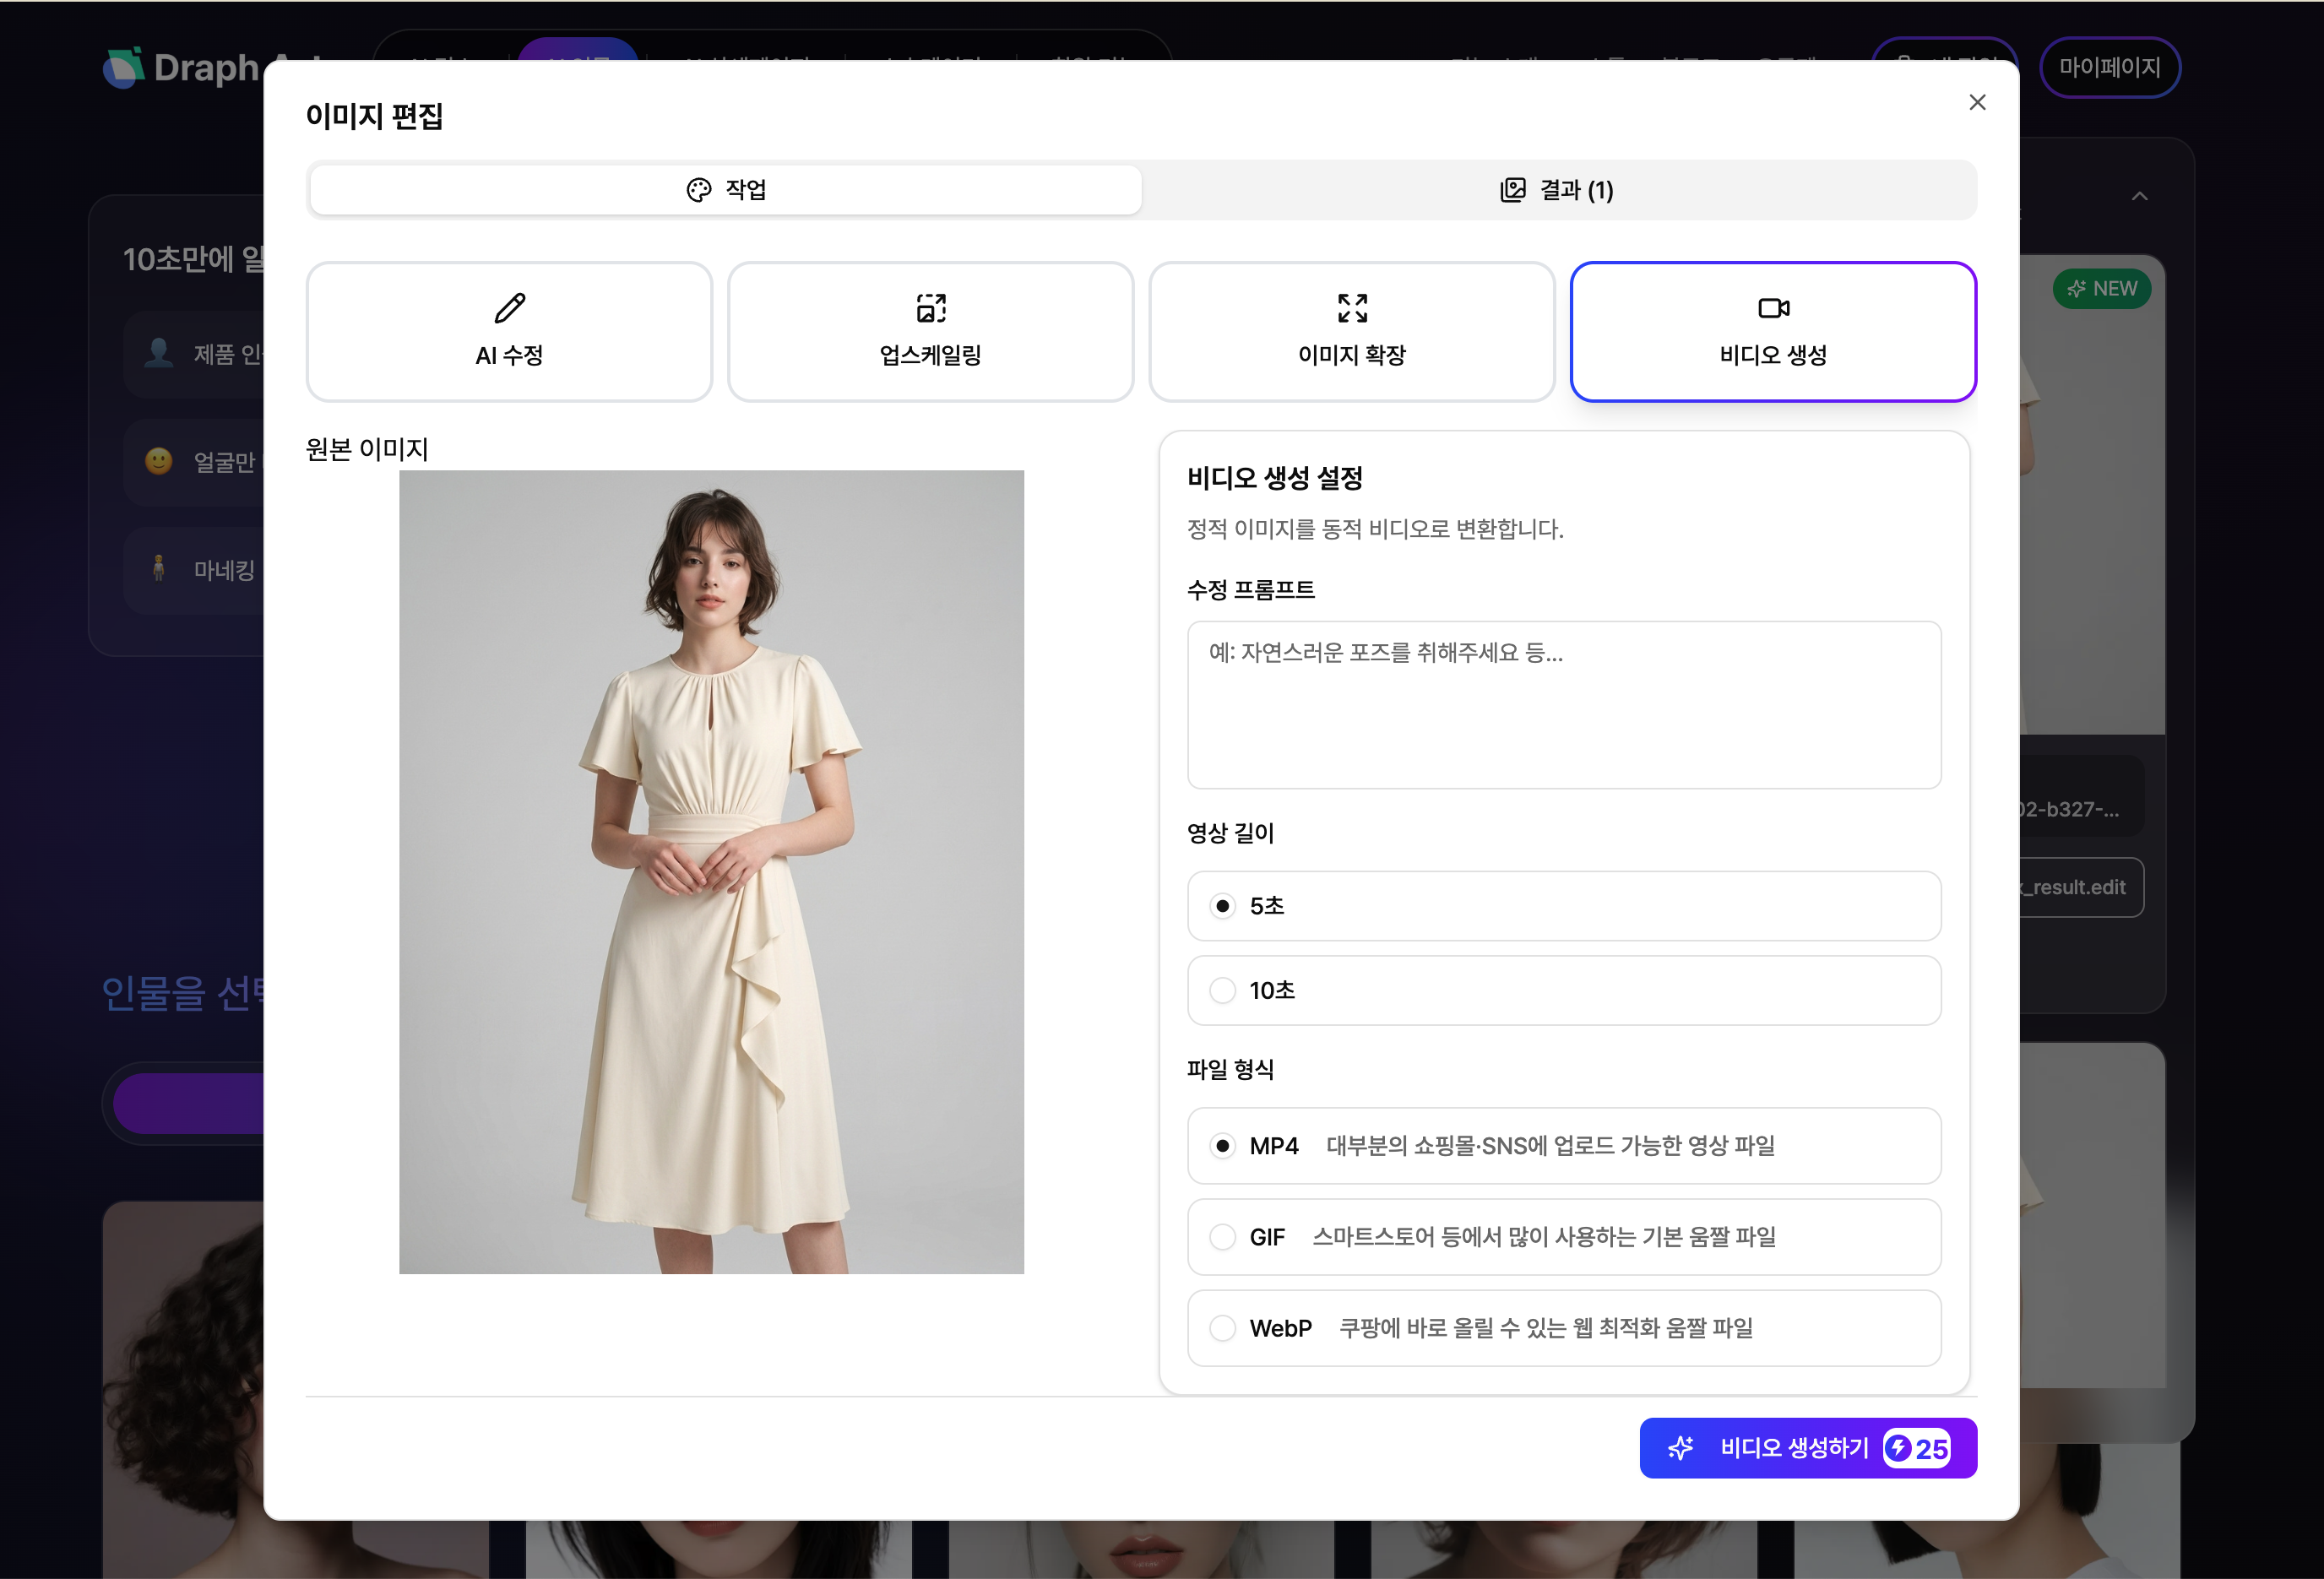Image resolution: width=2324 pixels, height=1579 pixels.
Task: Select WebP file format
Action: click(x=1564, y=1328)
